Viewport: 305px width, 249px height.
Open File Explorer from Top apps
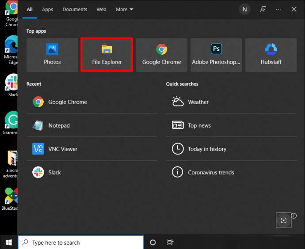tap(107, 55)
